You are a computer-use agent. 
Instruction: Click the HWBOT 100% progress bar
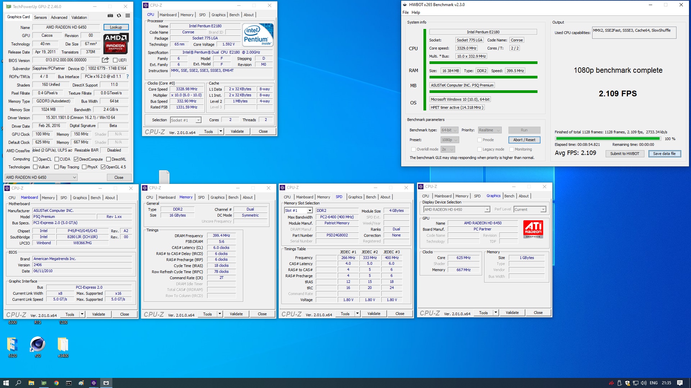[608, 138]
